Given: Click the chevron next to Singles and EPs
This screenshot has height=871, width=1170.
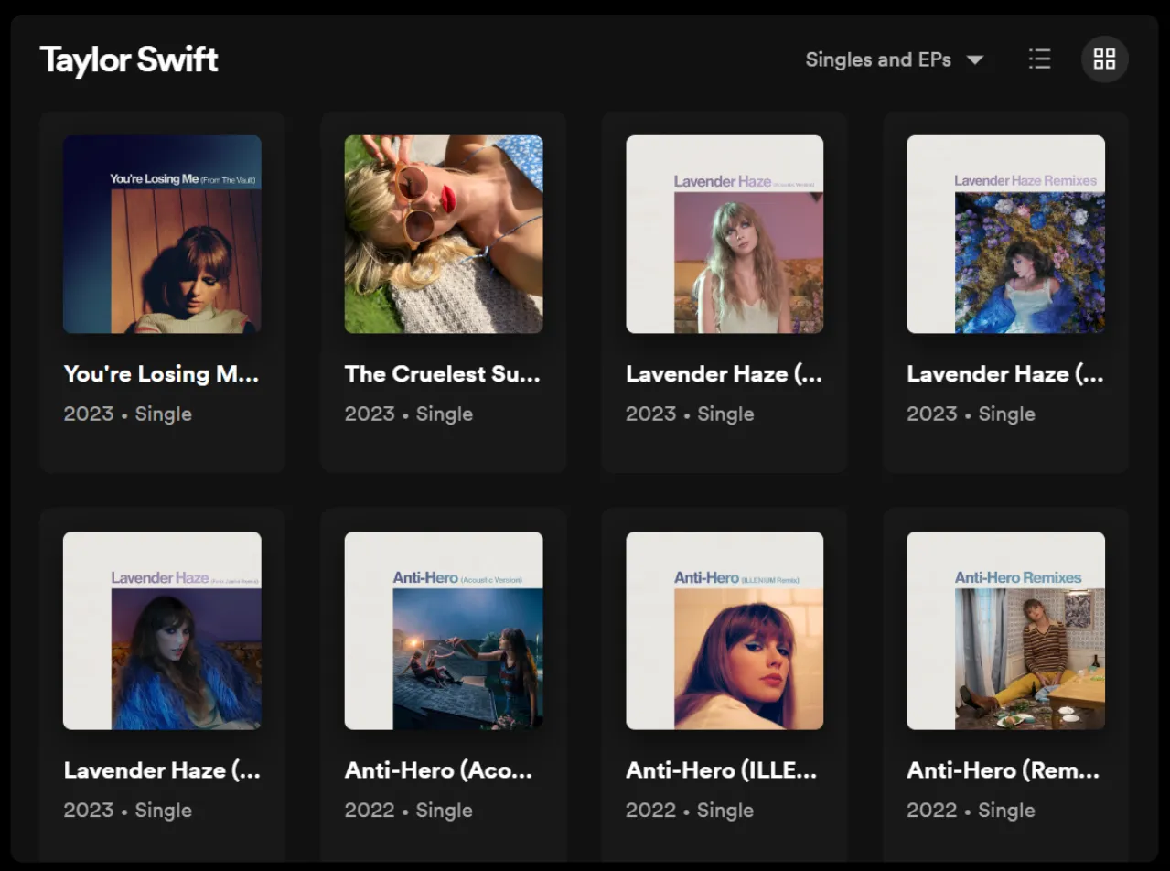Looking at the screenshot, I should 975,59.
